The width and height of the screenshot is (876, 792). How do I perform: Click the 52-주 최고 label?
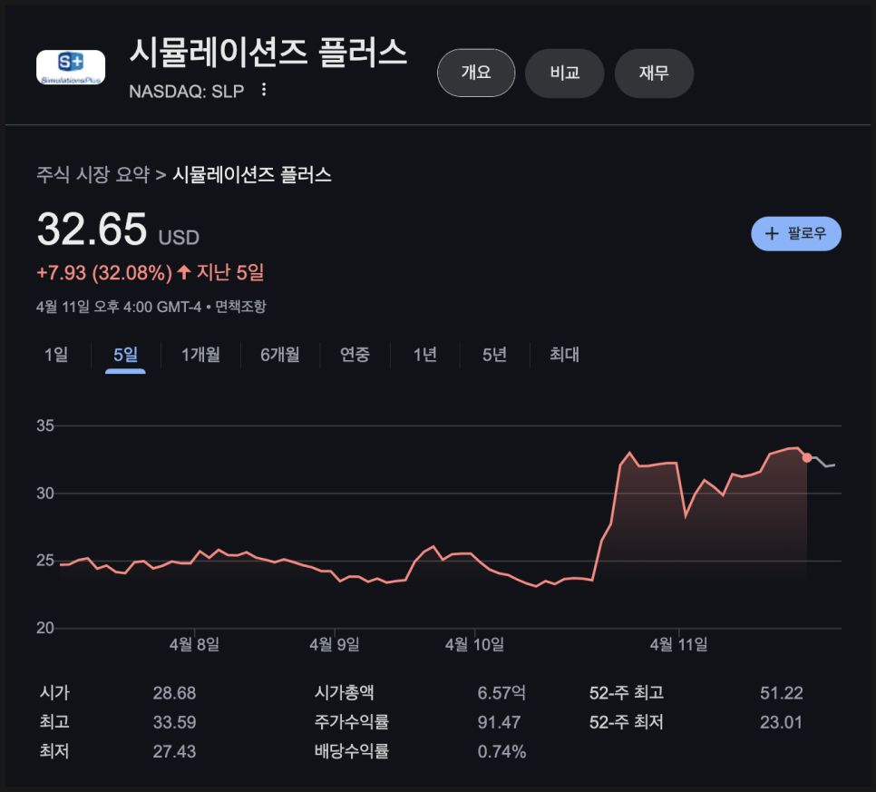click(x=627, y=693)
